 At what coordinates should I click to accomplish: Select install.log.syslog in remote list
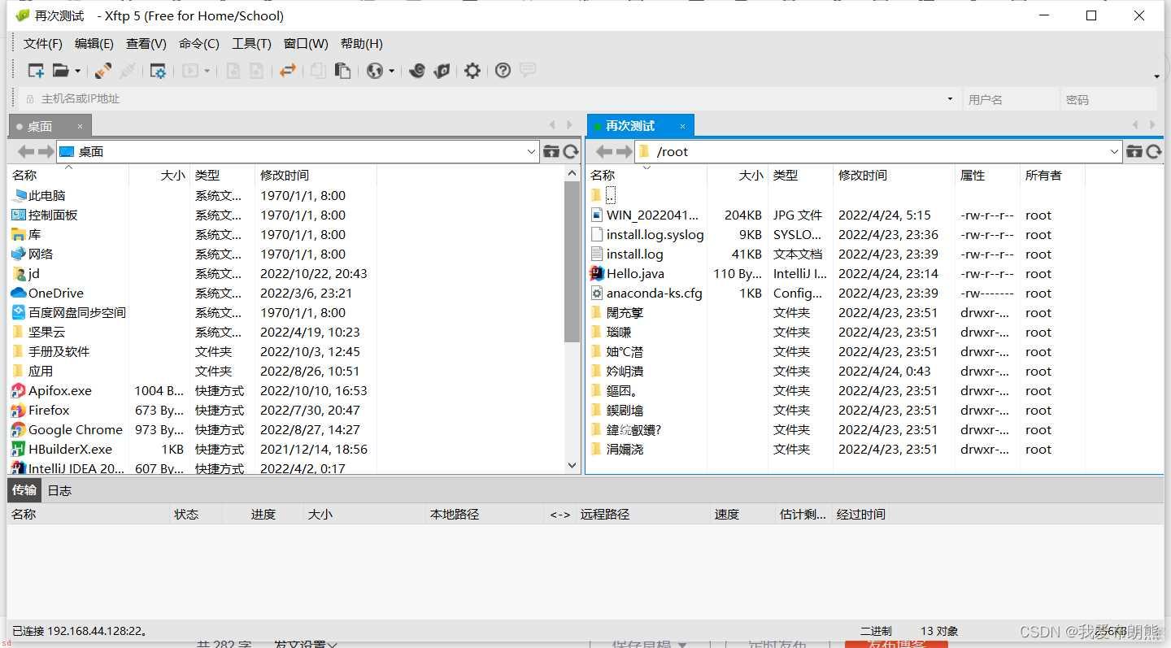pyautogui.click(x=655, y=235)
